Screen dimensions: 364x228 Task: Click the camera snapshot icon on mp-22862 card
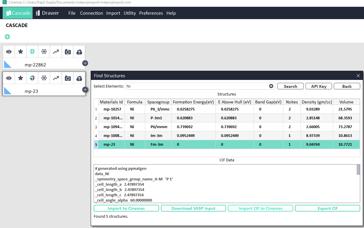[x=68, y=52]
